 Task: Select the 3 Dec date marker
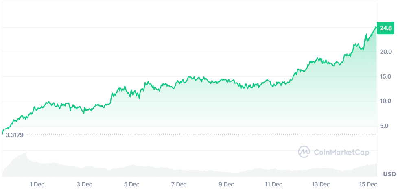click(84, 184)
